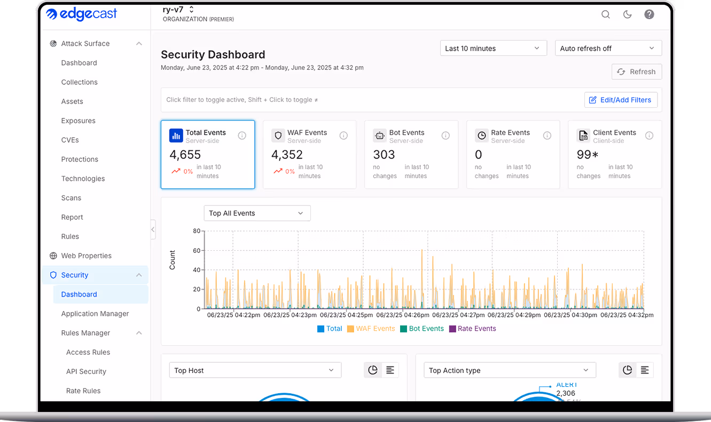
Task: Switch Top Action type to pie chart view
Action: coord(628,370)
